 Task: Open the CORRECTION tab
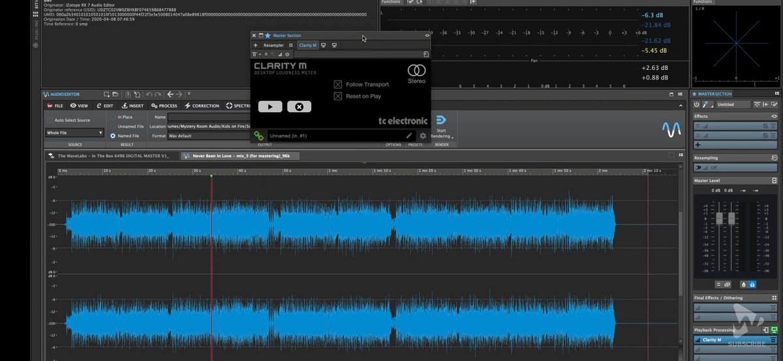[x=202, y=105]
